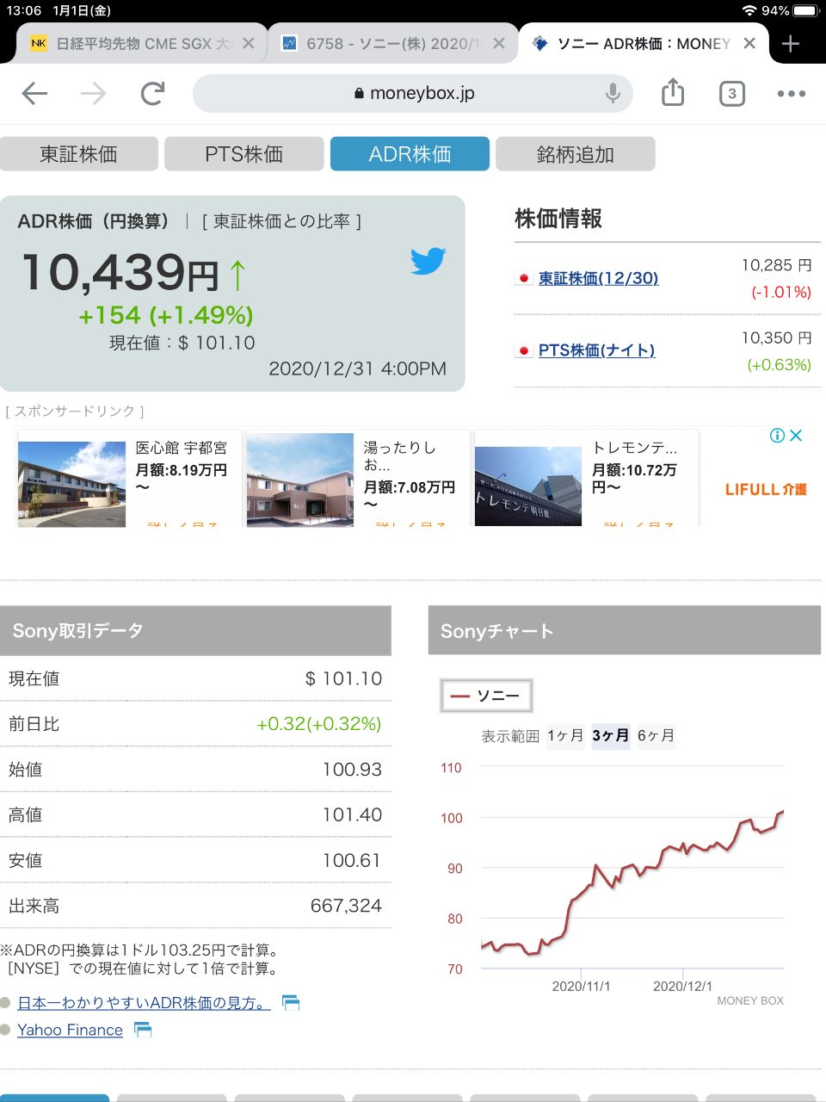Image resolution: width=826 pixels, height=1102 pixels.
Task: Click the 始値 100.93 value
Action: (352, 770)
